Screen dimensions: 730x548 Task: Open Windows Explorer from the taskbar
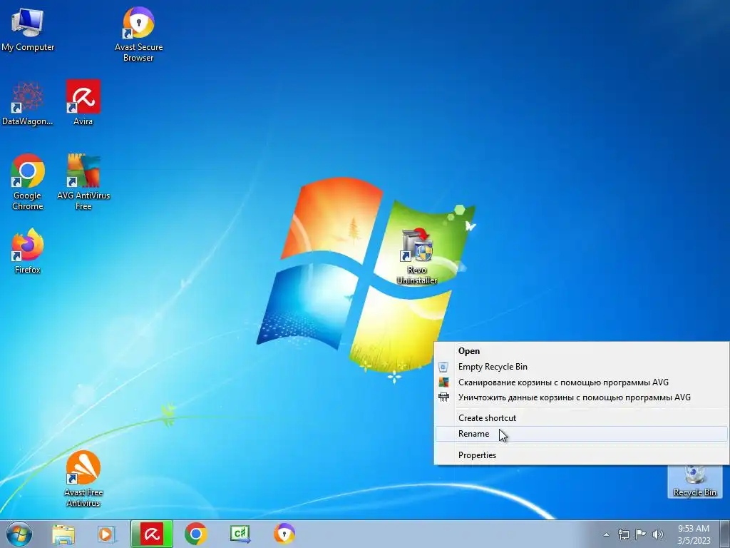click(x=63, y=534)
